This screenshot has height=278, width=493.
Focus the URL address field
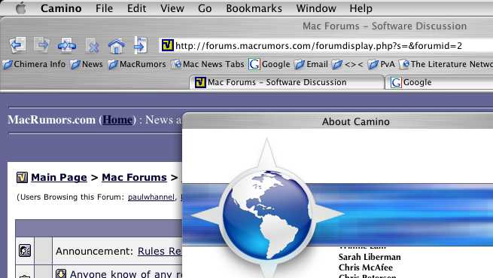(327, 46)
